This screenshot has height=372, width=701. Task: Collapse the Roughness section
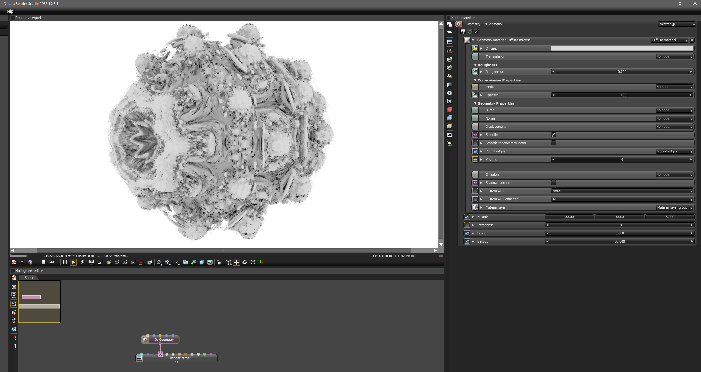475,65
